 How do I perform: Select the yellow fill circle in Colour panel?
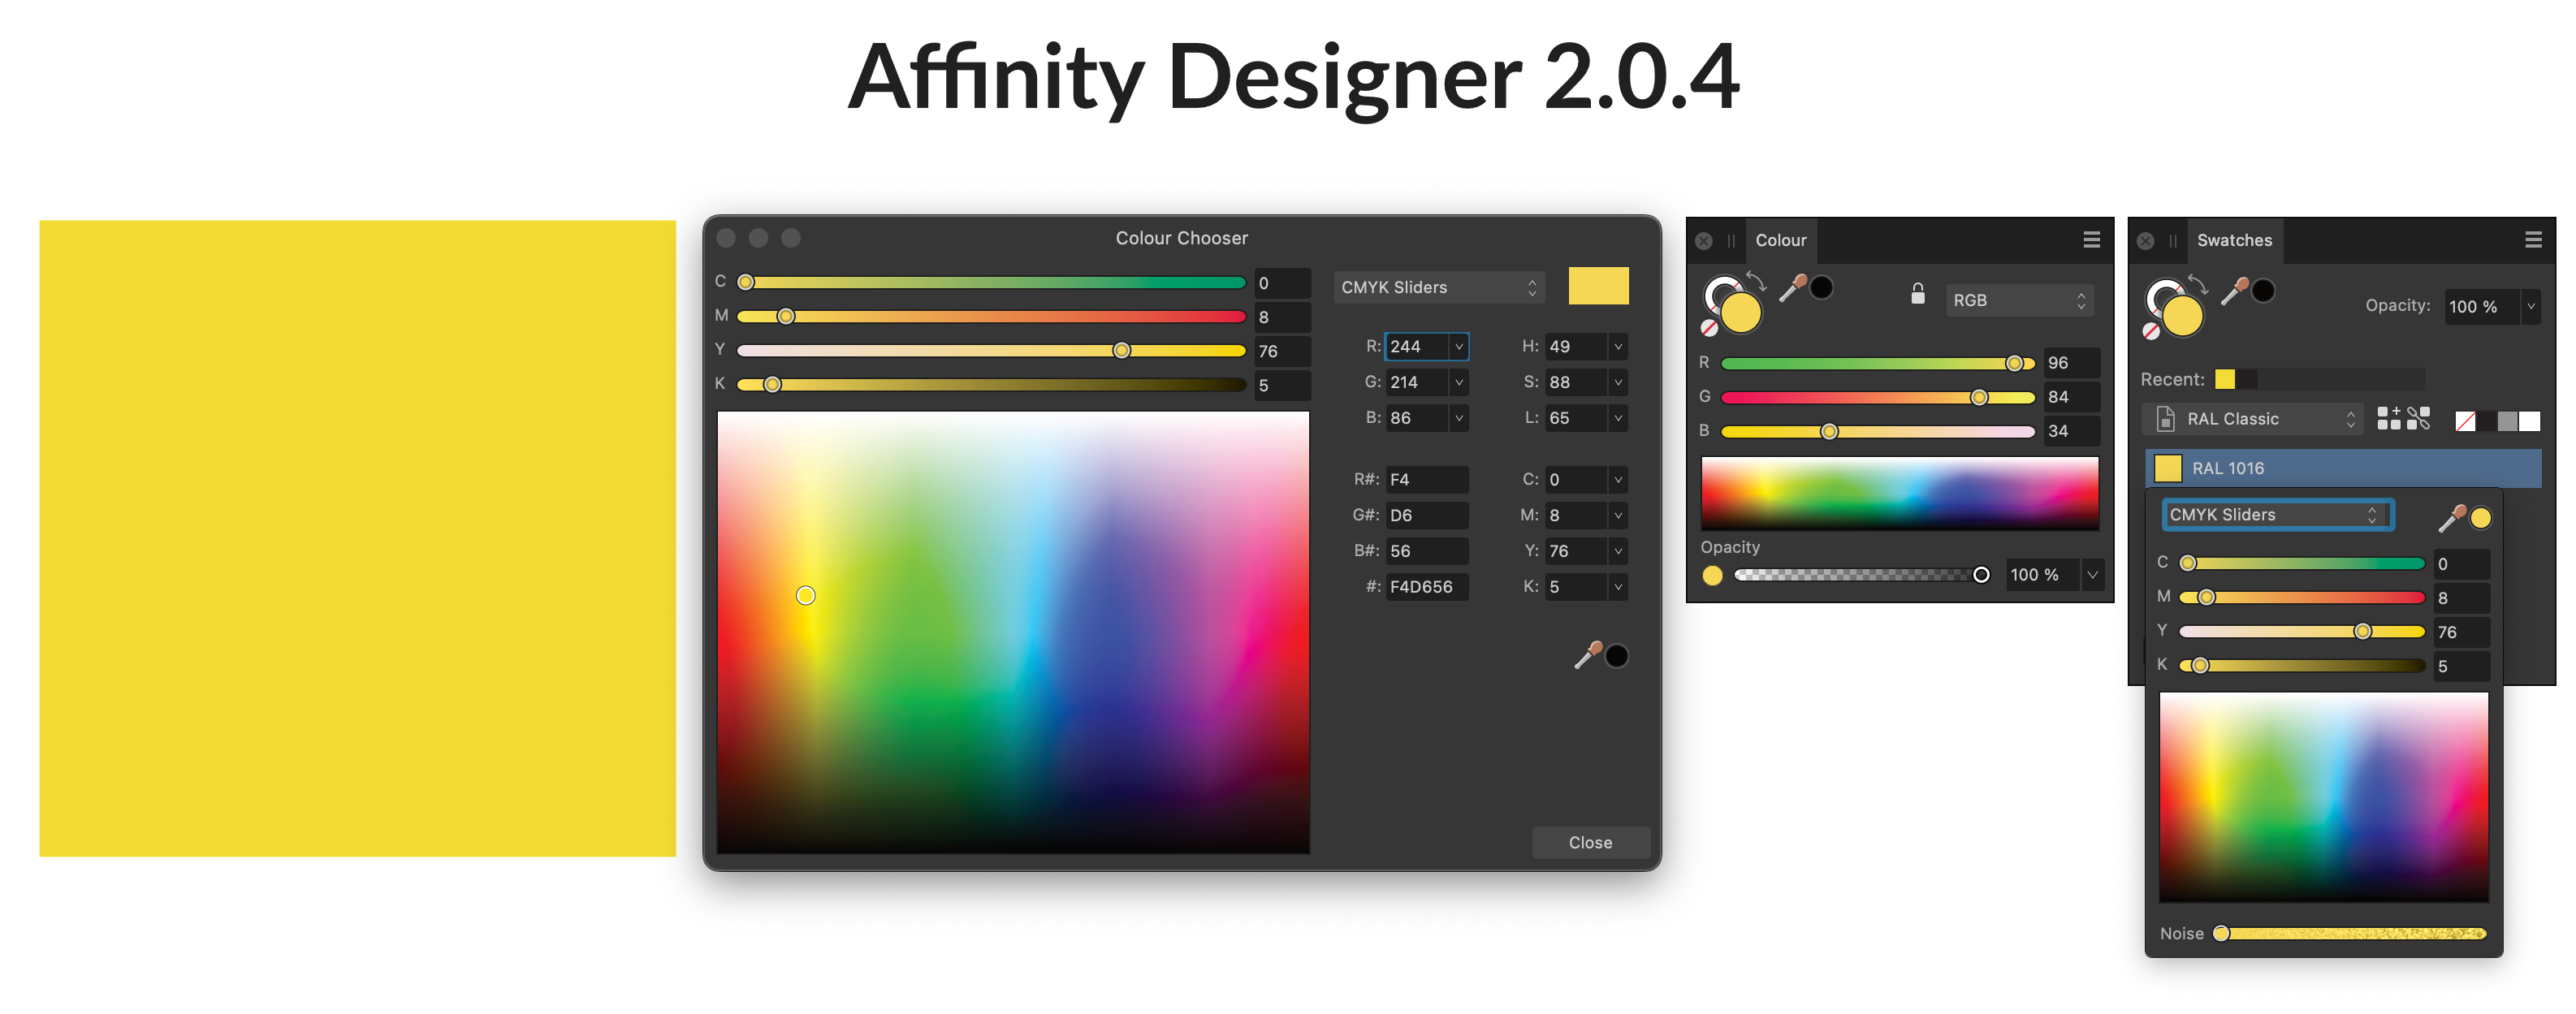[x=1741, y=313]
